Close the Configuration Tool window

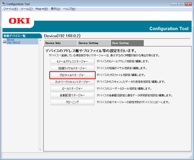tap(189, 4)
